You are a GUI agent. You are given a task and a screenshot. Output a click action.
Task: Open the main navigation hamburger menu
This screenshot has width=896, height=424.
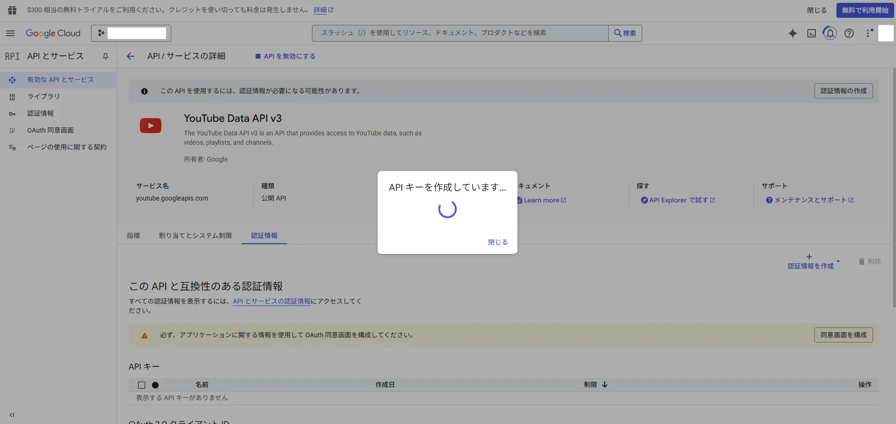click(x=10, y=33)
